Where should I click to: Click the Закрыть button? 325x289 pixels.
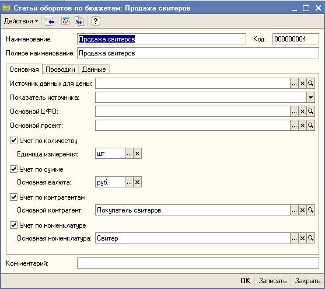pos(308,281)
